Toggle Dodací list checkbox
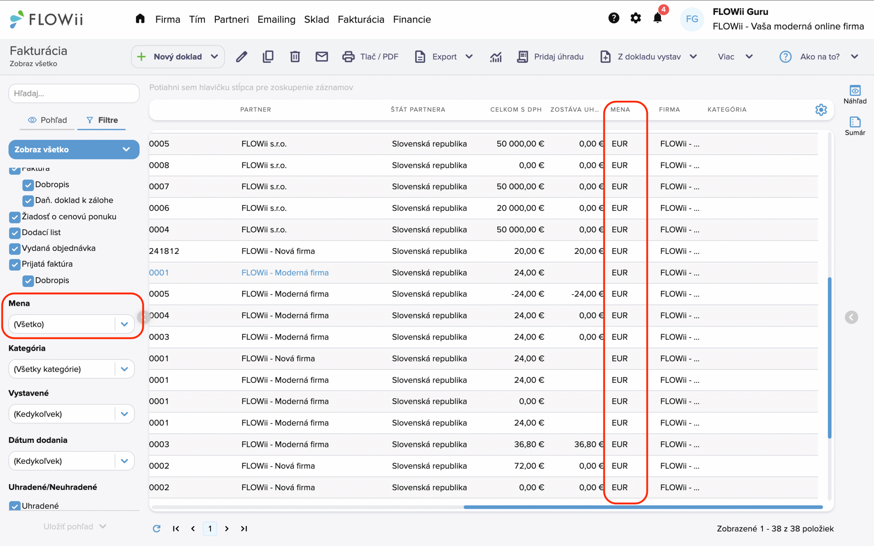This screenshot has height=546, width=874. pyautogui.click(x=14, y=233)
